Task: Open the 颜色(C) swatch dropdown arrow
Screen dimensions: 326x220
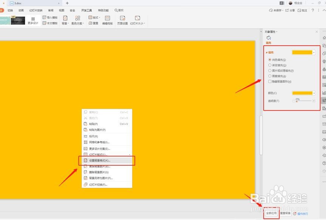Action: click(x=314, y=93)
